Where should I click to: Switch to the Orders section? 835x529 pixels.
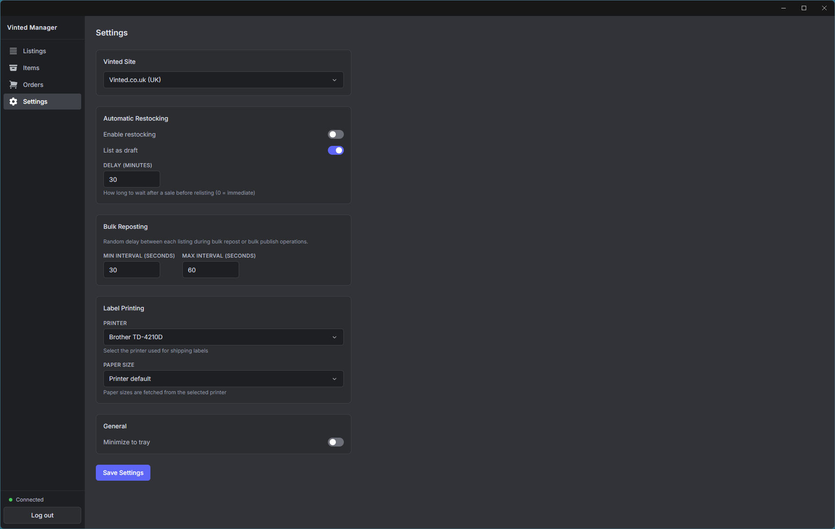(x=33, y=84)
